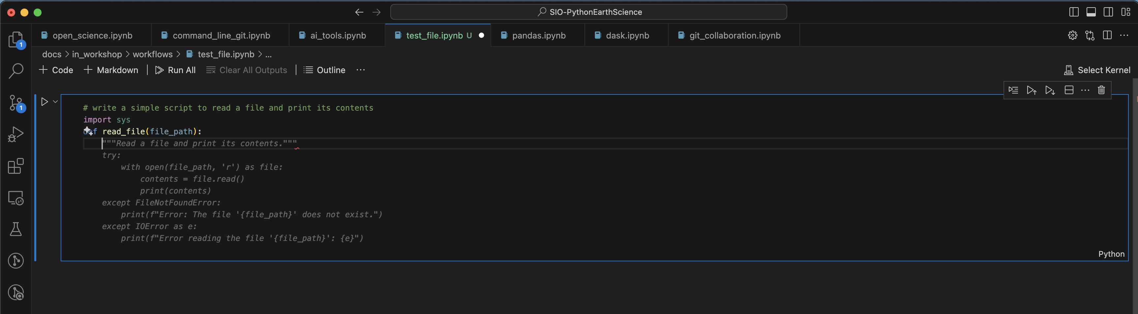This screenshot has width=1138, height=314.
Task: Open the Run and Debug view
Action: pyautogui.click(x=16, y=135)
